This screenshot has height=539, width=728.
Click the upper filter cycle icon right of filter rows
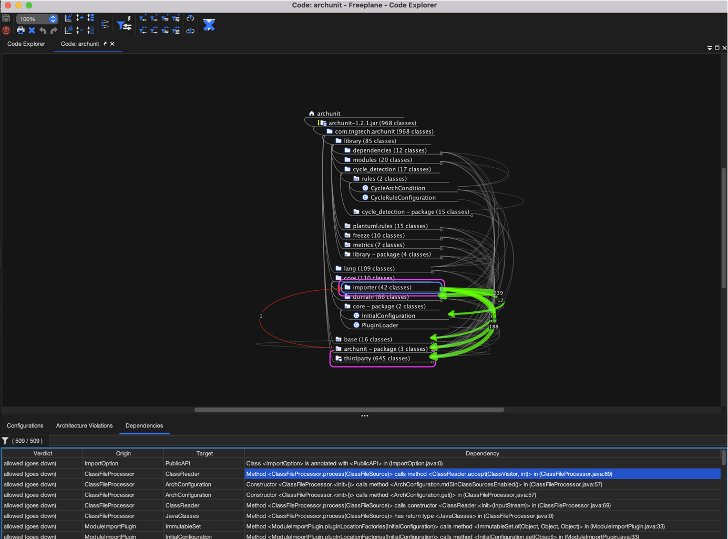190,18
